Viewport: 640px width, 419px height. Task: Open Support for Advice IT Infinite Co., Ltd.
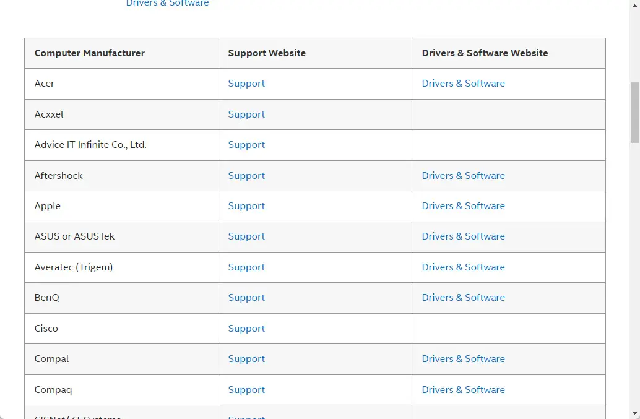click(246, 145)
